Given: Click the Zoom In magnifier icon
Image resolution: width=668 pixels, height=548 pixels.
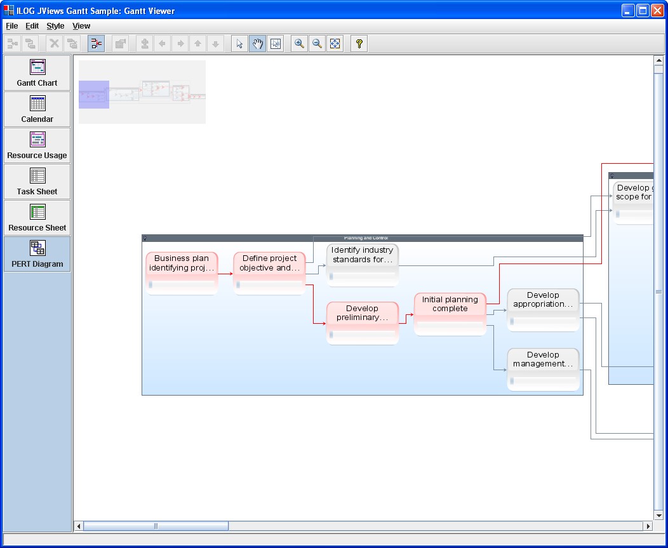Looking at the screenshot, I should point(299,44).
